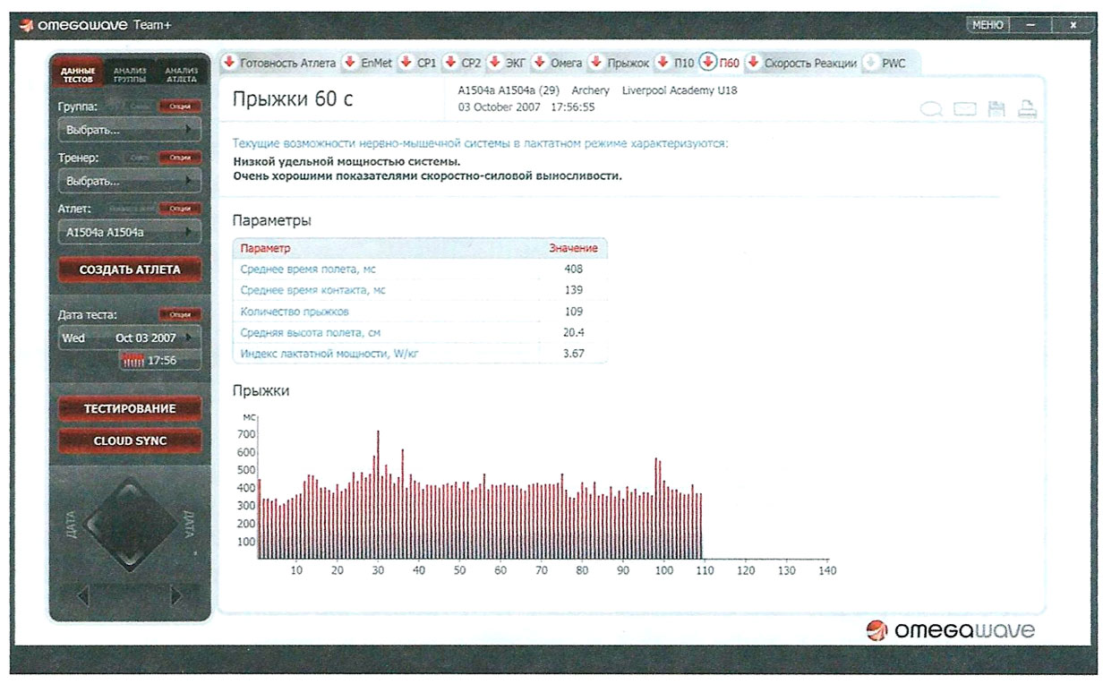Open the Тренер 'Выбрать...' dropdown
1103x684 pixels.
129,181
